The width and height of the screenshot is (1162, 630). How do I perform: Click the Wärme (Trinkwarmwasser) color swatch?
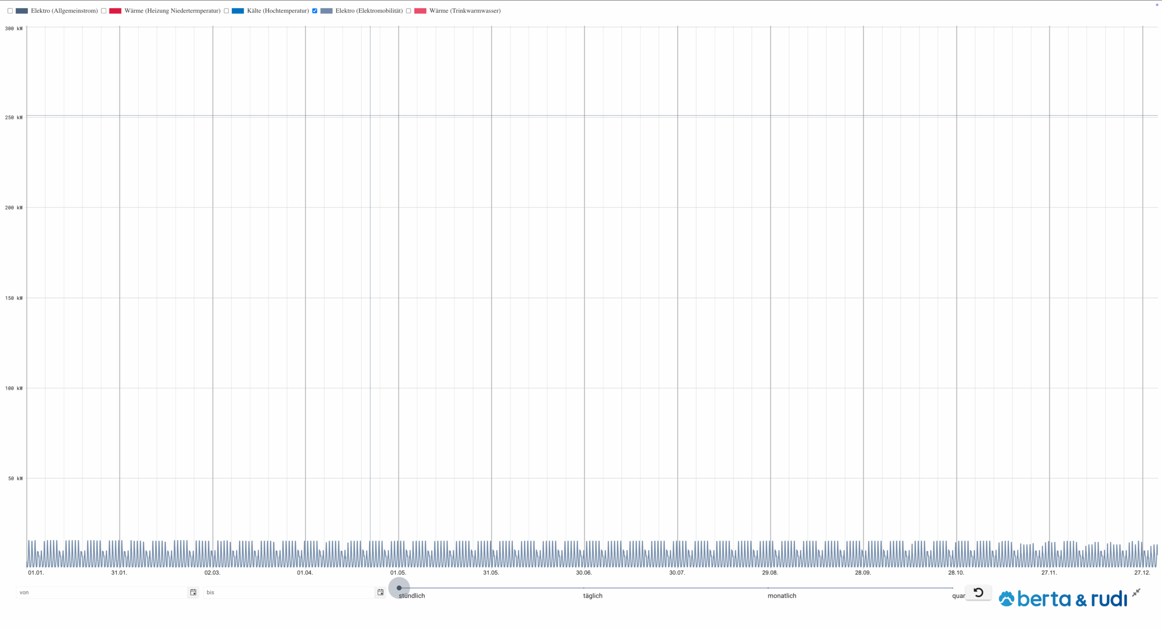420,11
